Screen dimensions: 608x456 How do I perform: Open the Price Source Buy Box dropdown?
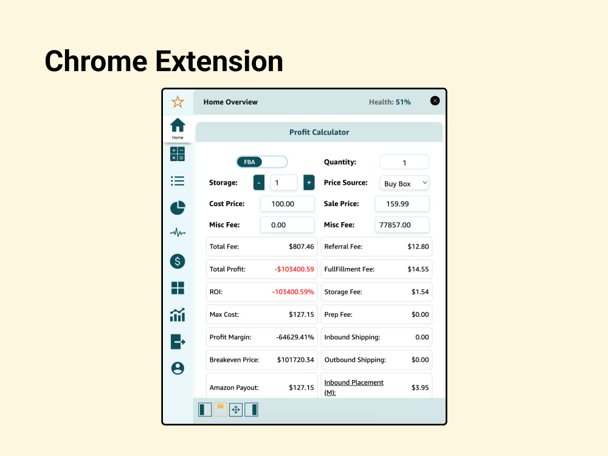point(404,184)
